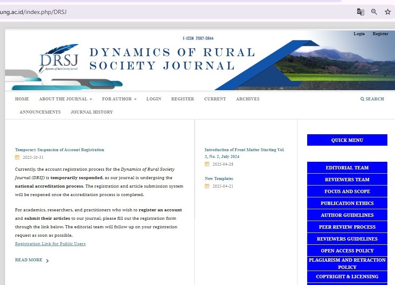Screen dimensions: 395x285
Task: Click the READ MORE link
Action: click(28, 260)
